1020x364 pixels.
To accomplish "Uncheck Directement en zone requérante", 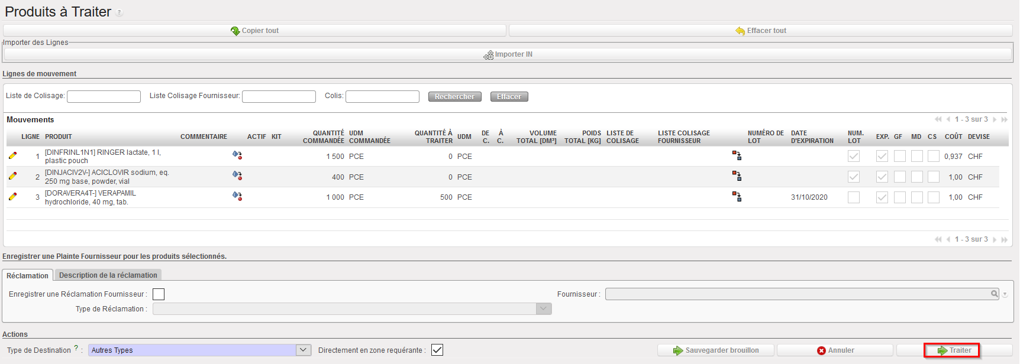I will tap(437, 350).
